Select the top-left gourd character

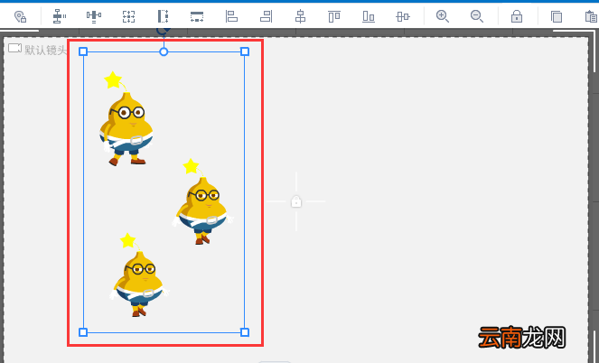(126, 118)
